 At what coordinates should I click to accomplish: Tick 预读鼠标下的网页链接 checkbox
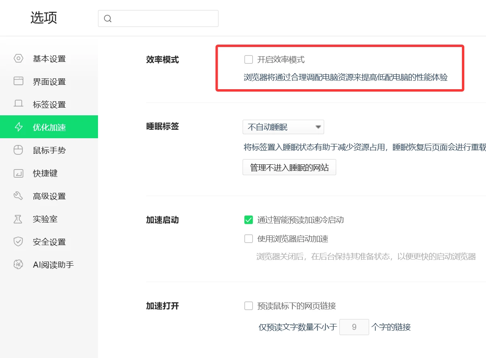[249, 306]
